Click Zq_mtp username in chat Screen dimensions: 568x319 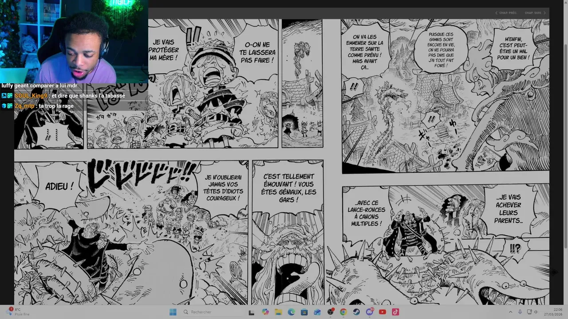[x=24, y=106]
